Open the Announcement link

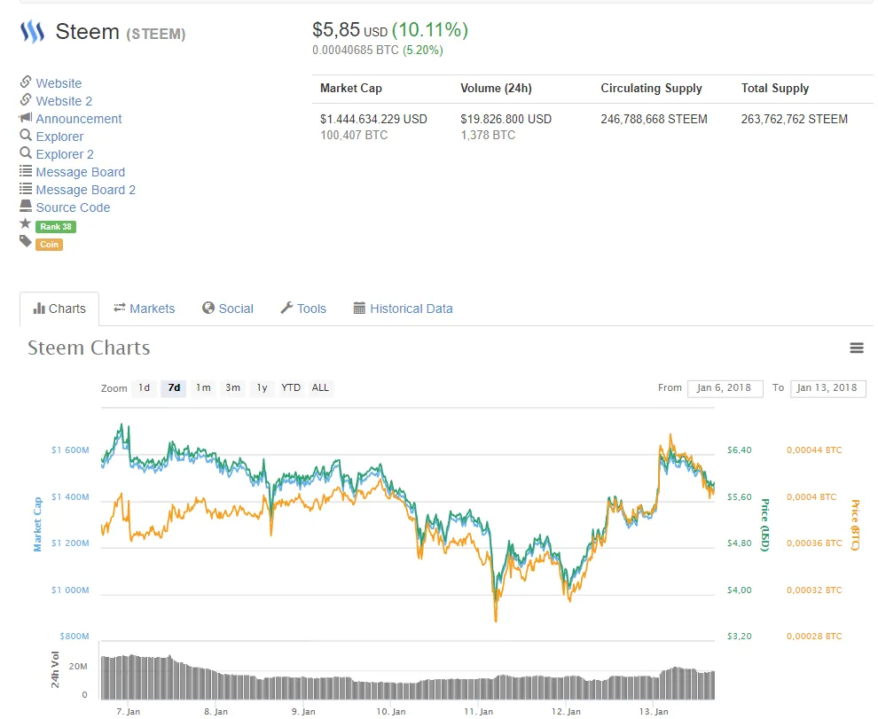(x=78, y=119)
